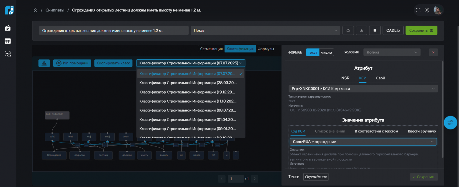Click the upload icon button next to Показ
Screen dimensions: 459x187
[348, 30]
